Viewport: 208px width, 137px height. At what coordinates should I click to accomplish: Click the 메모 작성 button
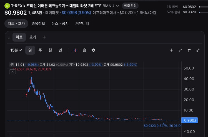point(130,6)
